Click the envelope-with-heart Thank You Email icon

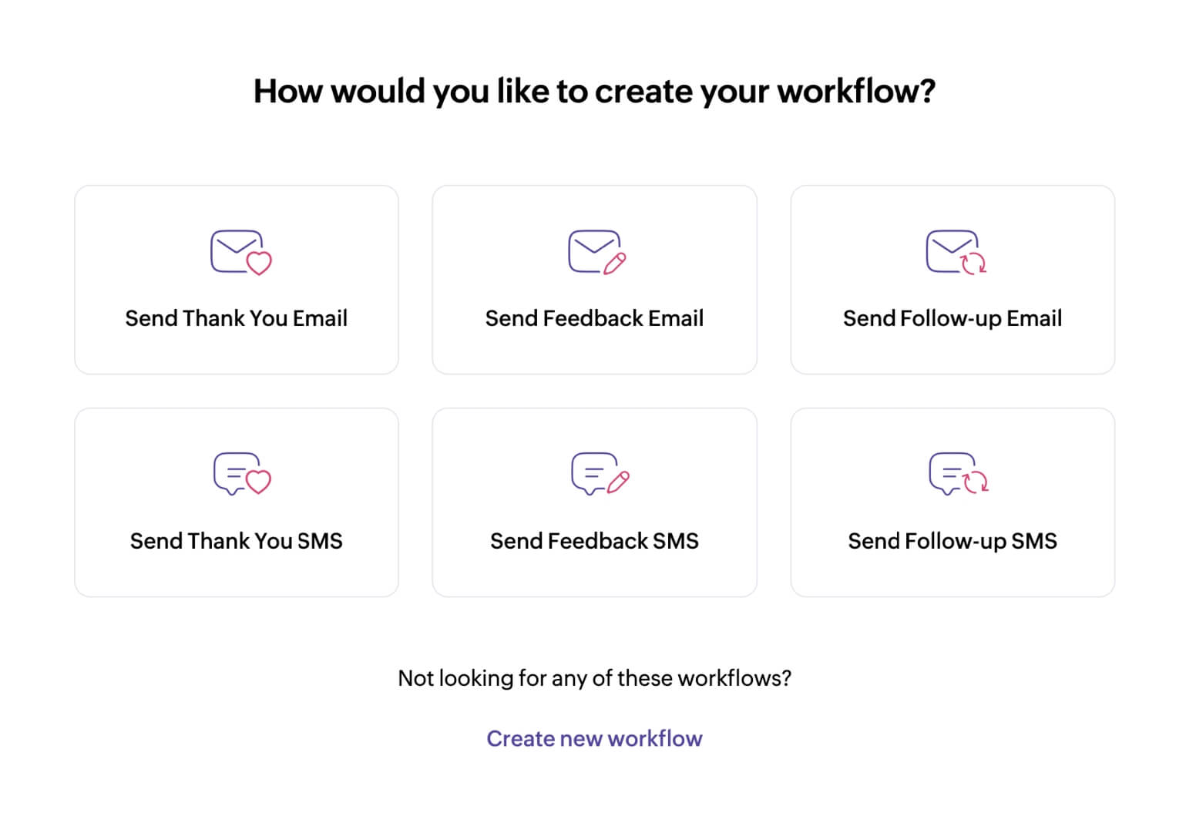click(x=240, y=252)
